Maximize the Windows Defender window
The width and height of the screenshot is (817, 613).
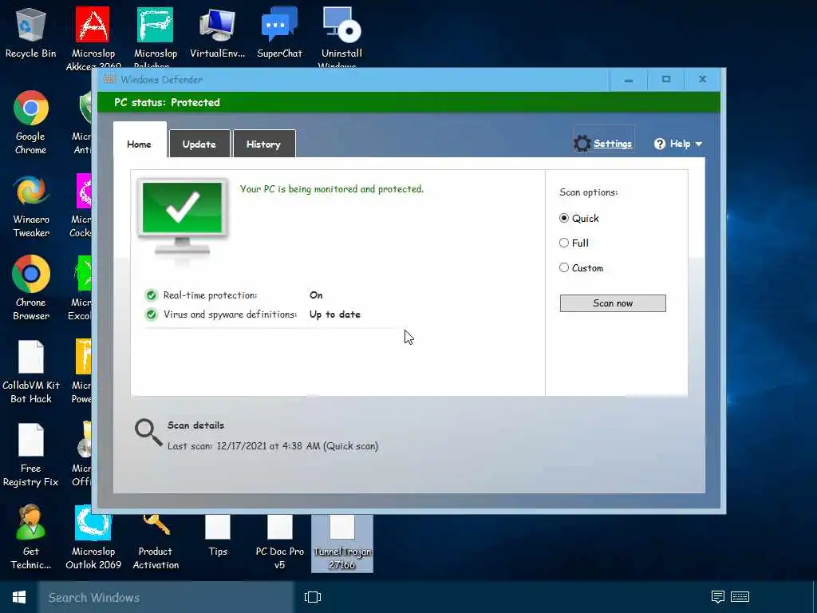coord(666,80)
